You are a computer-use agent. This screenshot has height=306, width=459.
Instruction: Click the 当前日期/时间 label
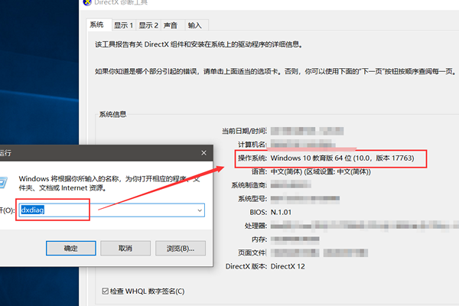(244, 131)
